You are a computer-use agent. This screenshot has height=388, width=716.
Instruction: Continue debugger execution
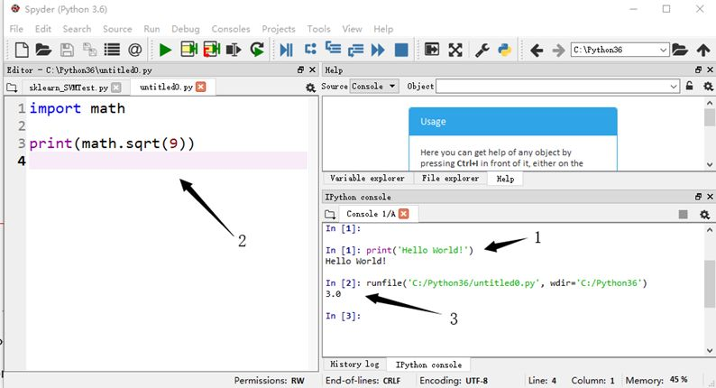coord(378,50)
